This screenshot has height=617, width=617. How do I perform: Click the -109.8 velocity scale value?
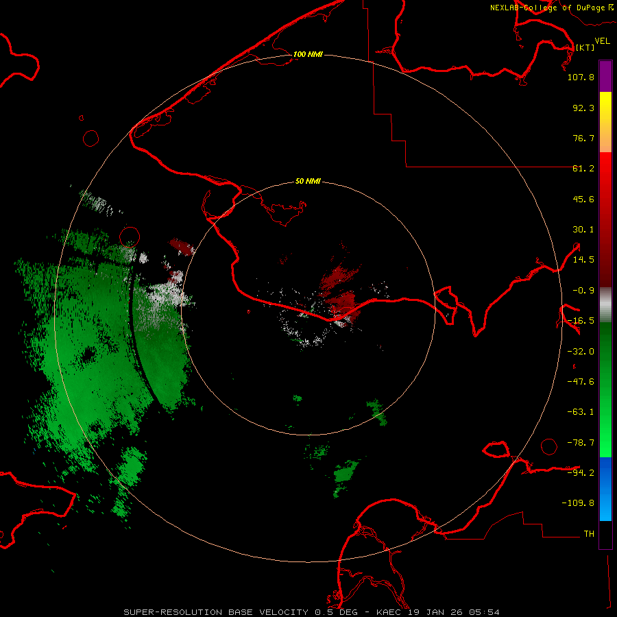578,503
